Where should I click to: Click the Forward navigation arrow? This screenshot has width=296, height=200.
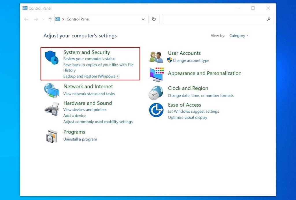(36, 19)
